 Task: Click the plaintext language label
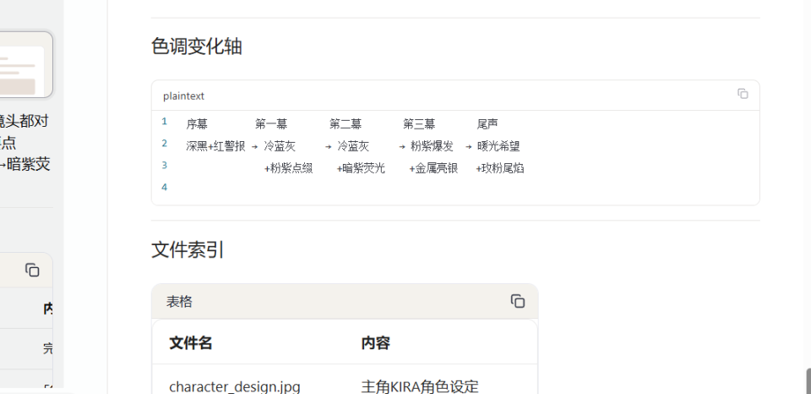point(183,96)
